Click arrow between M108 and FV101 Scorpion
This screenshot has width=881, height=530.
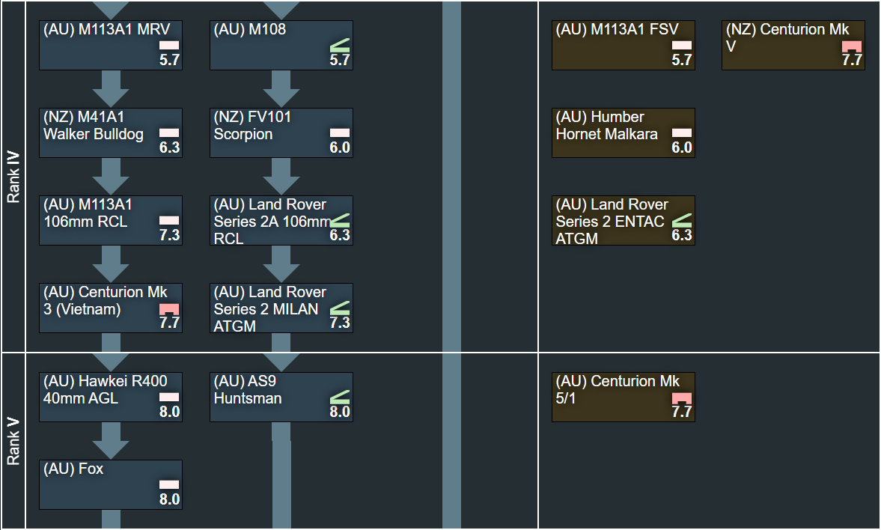click(281, 89)
